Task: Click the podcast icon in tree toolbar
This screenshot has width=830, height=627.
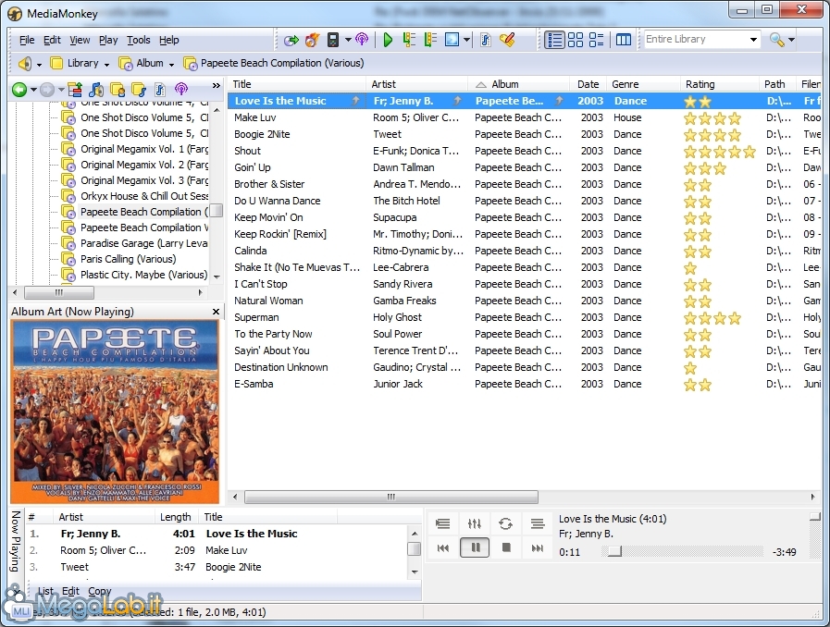Action: (181, 90)
